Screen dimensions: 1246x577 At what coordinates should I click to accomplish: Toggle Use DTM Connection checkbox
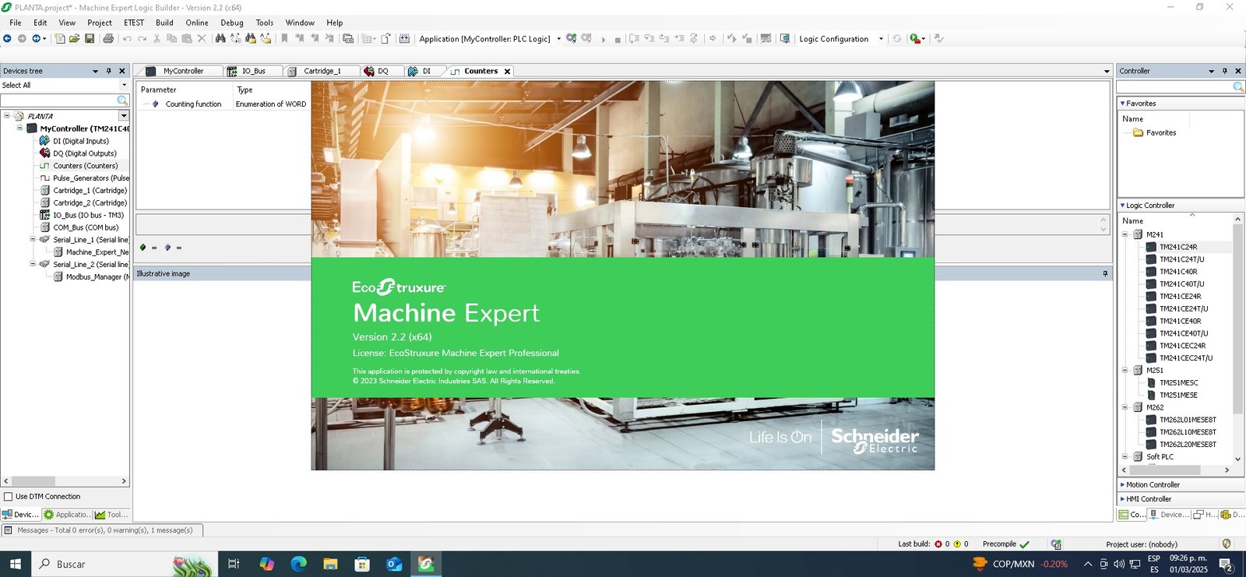(x=9, y=496)
